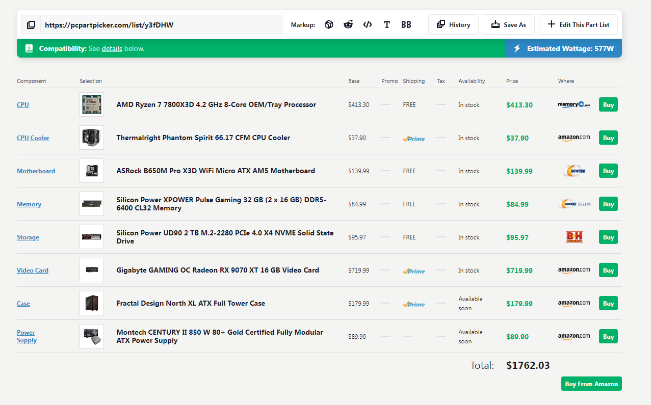This screenshot has height=405, width=651.
Task: Open part list History
Action: [x=453, y=24]
